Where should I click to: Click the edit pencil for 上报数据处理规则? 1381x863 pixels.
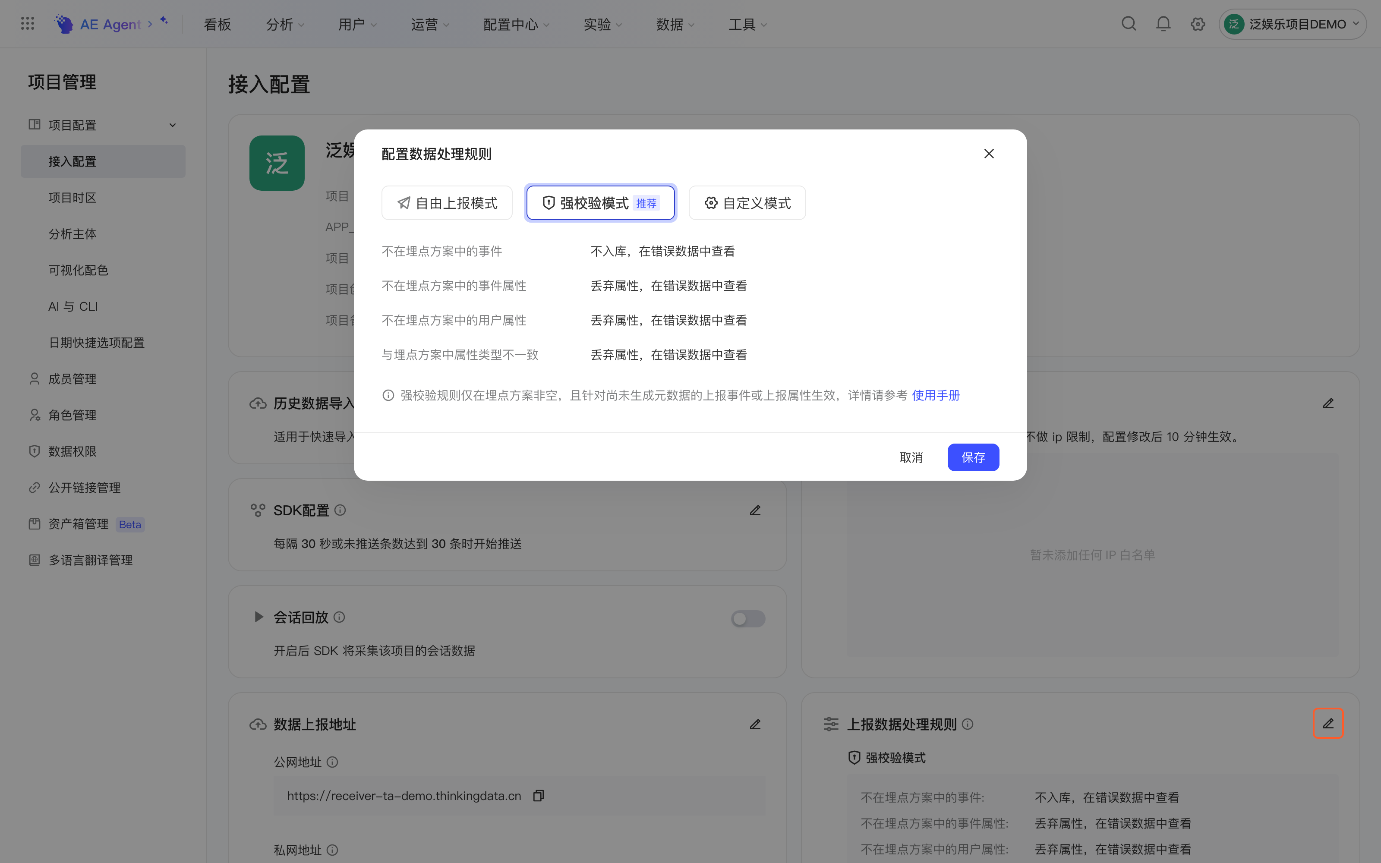click(1328, 723)
